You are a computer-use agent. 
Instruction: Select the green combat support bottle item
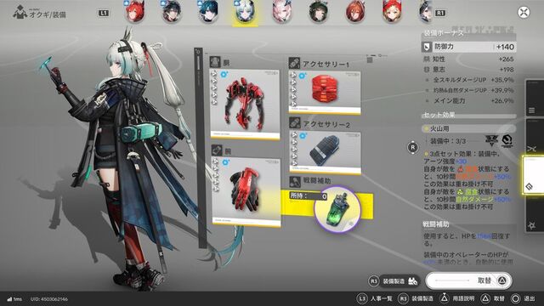(337, 209)
